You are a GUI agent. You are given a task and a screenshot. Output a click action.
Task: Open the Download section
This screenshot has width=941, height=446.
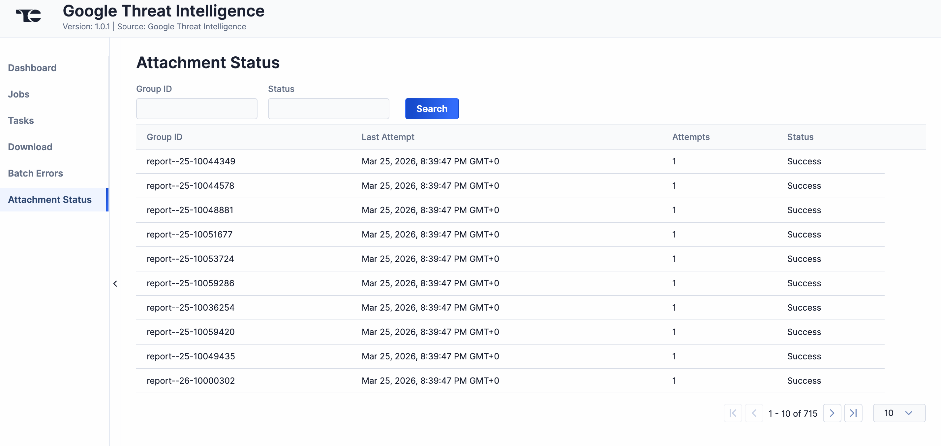pyautogui.click(x=30, y=147)
